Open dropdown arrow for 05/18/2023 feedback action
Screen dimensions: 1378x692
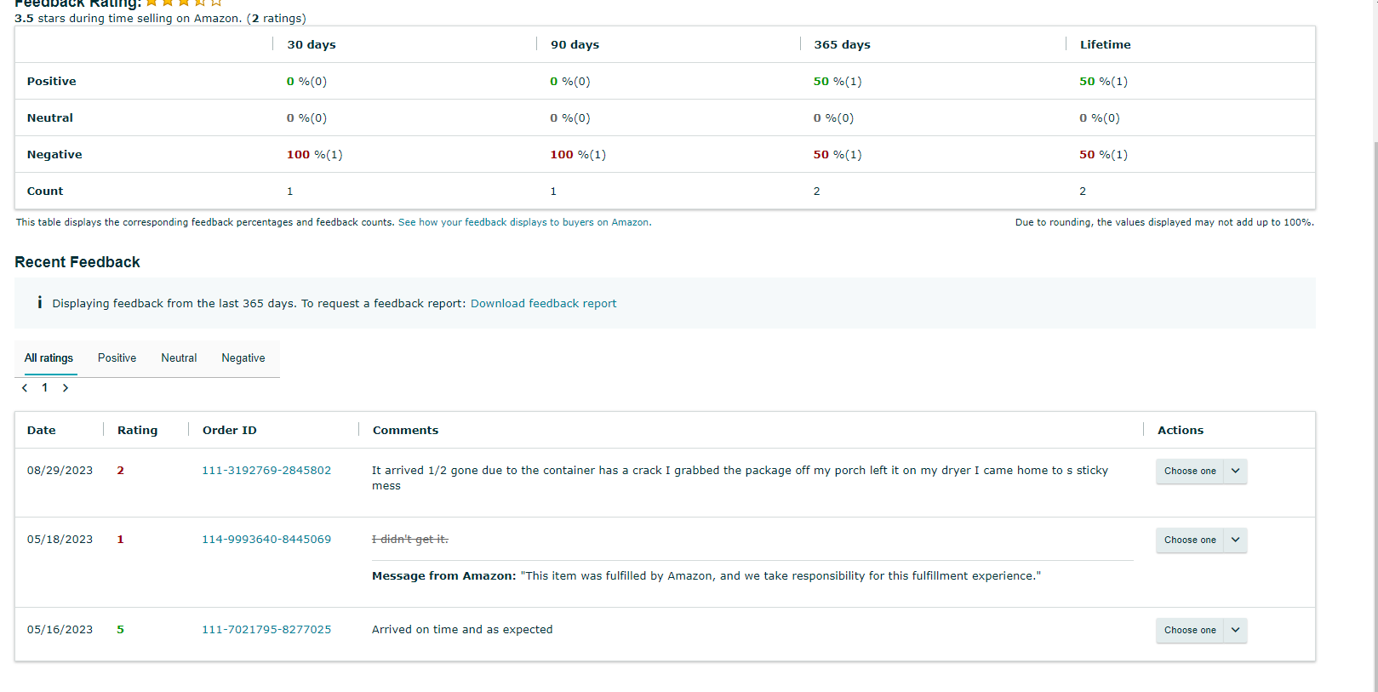(x=1235, y=540)
